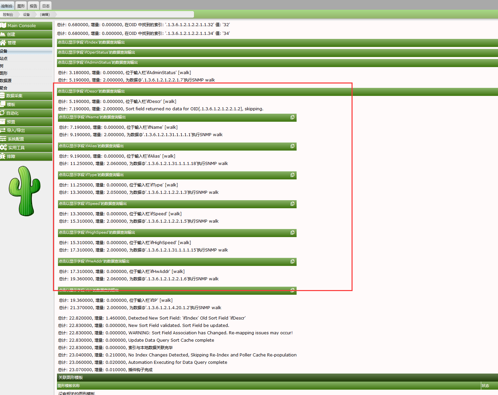Image resolution: width=498 pixels, height=395 pixels.
Task: Click 设备 in the breadcrumb trail
Action: 27,14
